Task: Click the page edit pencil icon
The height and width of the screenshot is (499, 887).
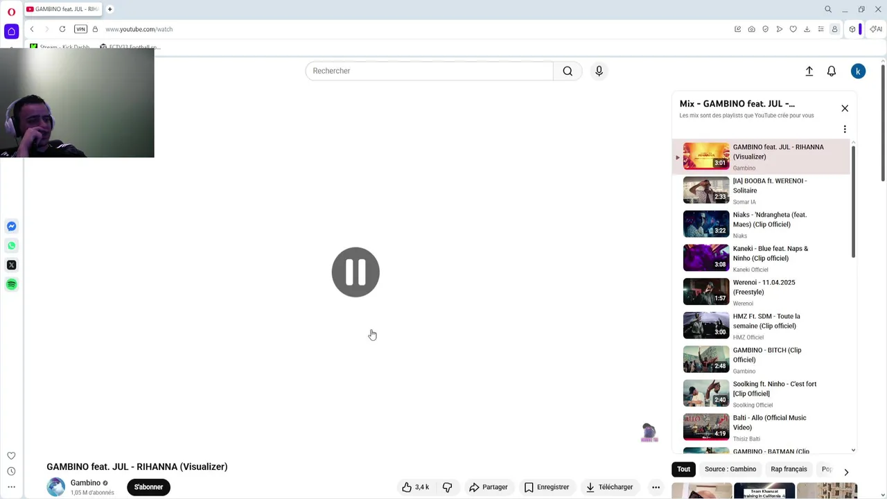Action: pos(737,29)
